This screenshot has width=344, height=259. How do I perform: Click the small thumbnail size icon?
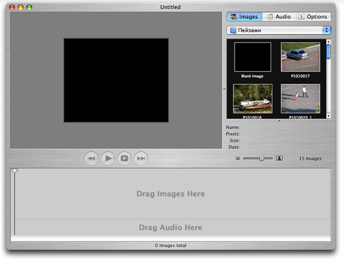tap(237, 158)
